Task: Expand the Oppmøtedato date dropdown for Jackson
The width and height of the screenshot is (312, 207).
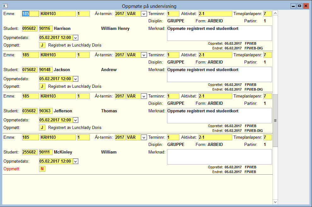Action: (76, 79)
